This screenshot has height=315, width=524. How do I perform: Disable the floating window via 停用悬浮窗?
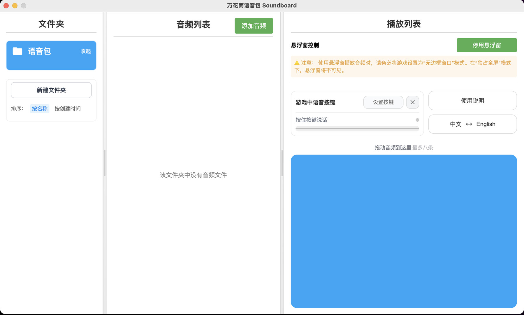[486, 45]
